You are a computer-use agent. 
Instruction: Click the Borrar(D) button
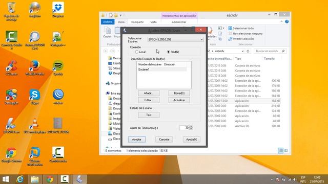[179, 93]
